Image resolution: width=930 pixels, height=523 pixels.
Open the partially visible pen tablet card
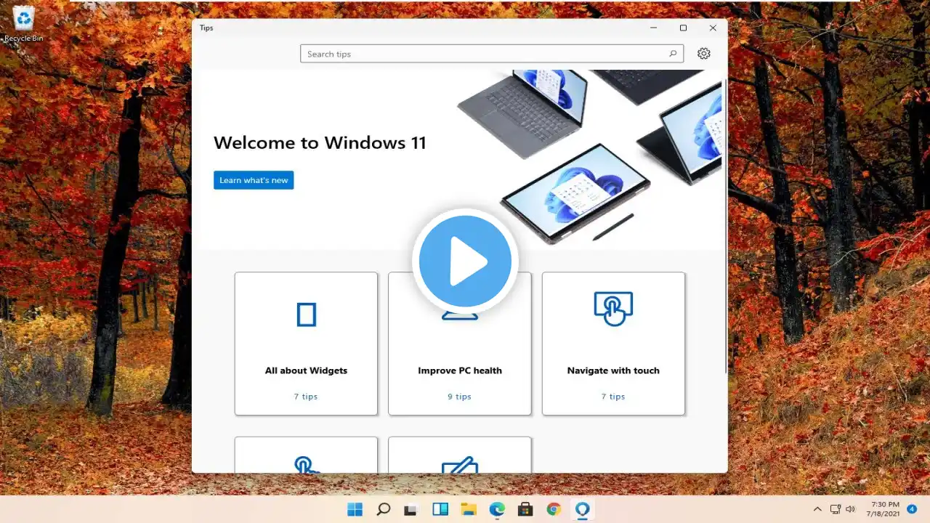[x=460, y=455]
